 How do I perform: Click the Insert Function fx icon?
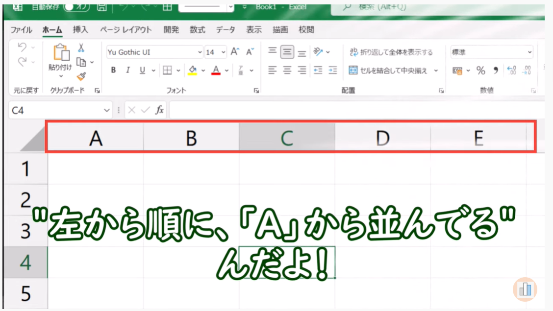click(159, 110)
